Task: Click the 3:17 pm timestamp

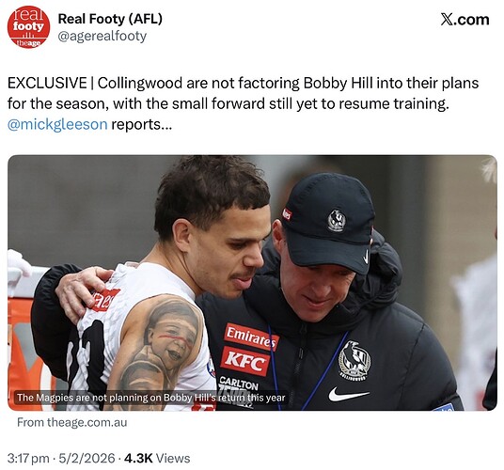Action: pos(28,458)
